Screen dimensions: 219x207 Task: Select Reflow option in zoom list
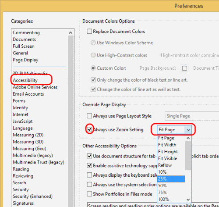[x=165, y=165]
